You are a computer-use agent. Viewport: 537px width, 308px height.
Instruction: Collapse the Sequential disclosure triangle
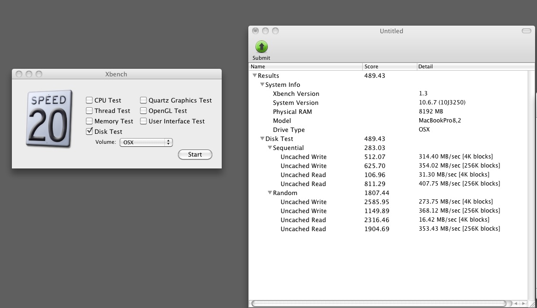click(270, 148)
